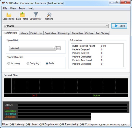This screenshot has width=132, height=128.
Task: Open the File menu
Action: pyautogui.click(x=5, y=8)
